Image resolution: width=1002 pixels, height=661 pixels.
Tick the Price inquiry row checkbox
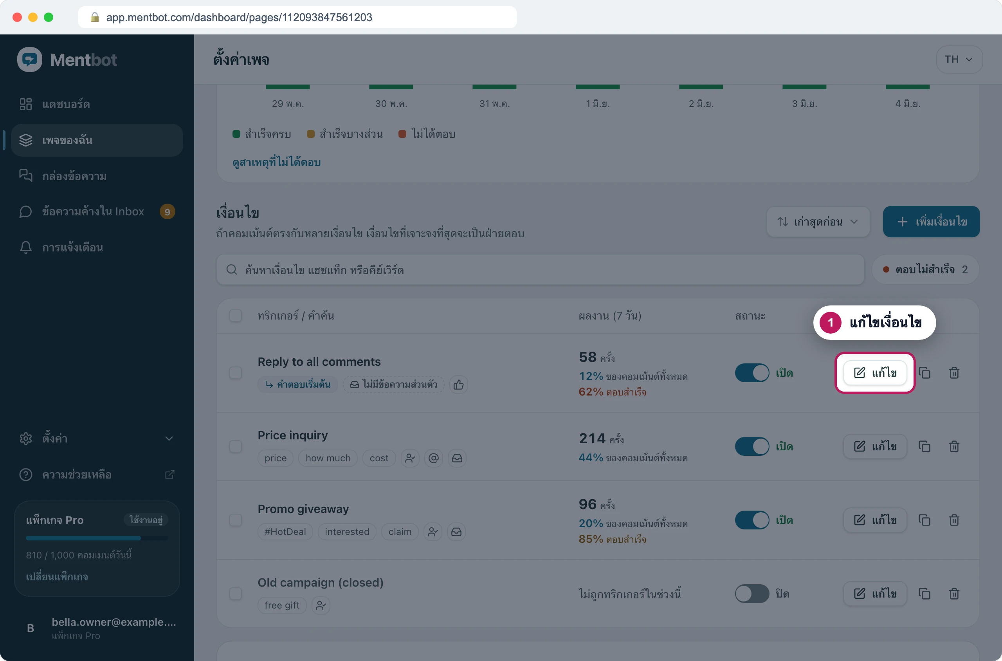coord(236,446)
